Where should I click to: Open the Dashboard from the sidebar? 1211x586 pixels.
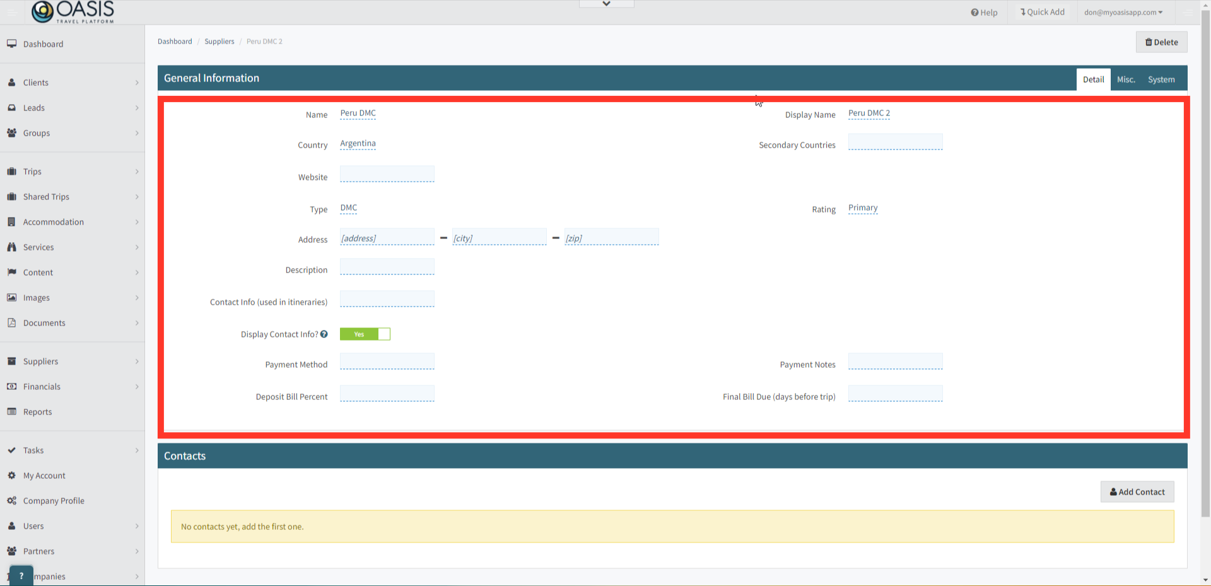click(x=43, y=44)
